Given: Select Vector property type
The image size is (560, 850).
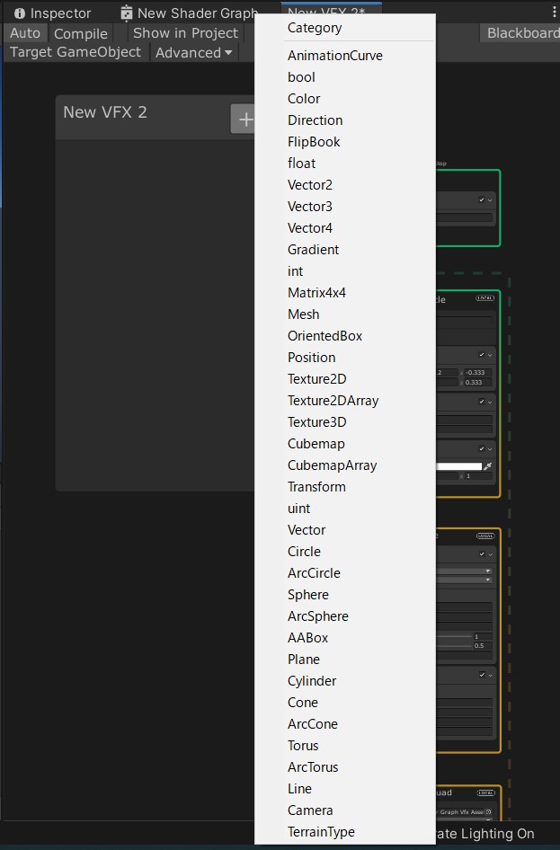Looking at the screenshot, I should [345, 530].
